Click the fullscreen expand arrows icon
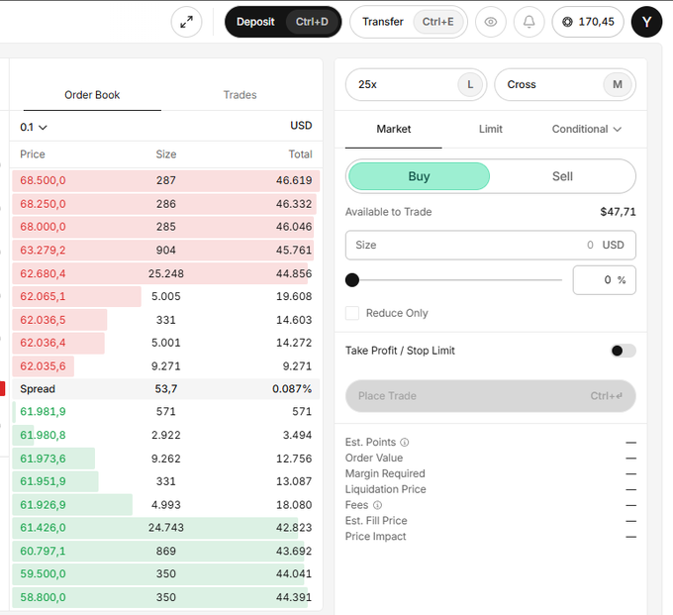This screenshot has width=673, height=615. 186,22
